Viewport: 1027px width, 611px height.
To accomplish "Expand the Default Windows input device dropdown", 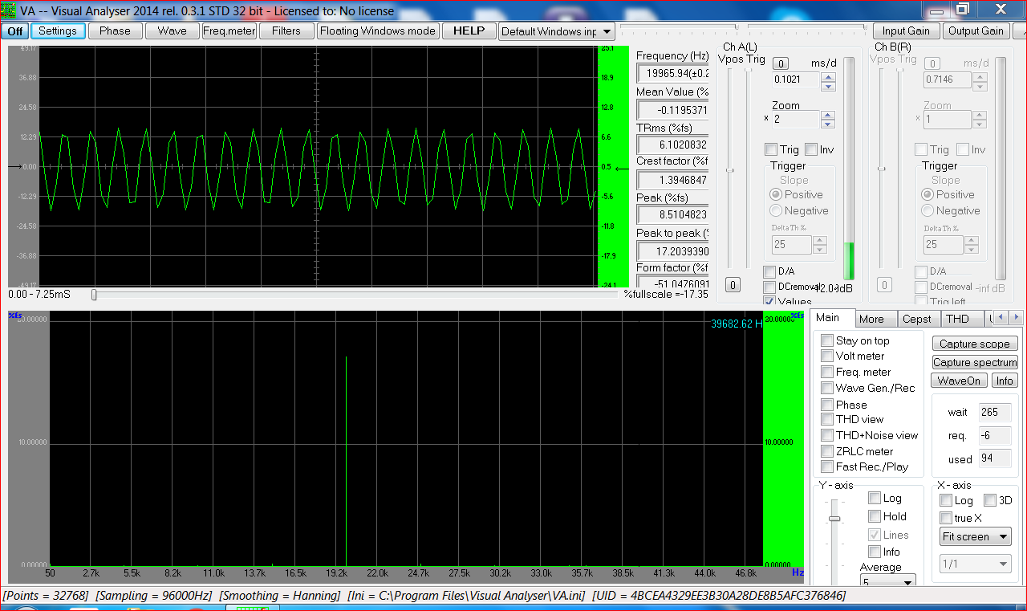I will (x=606, y=31).
